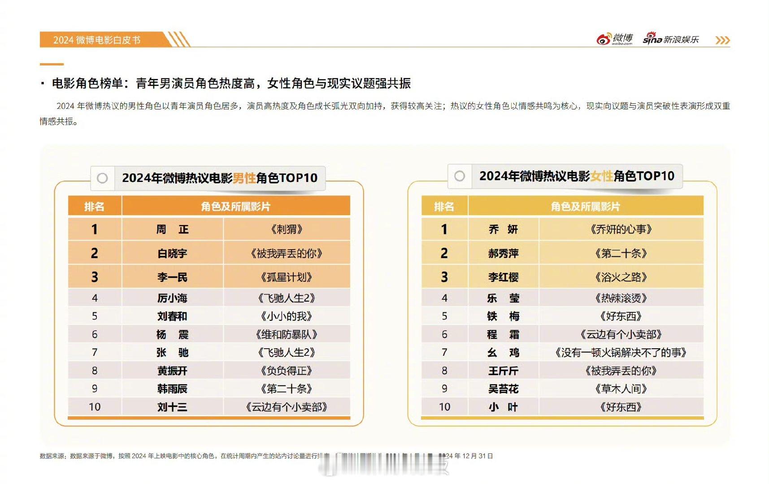Click the film 《孤星计划》
The height and width of the screenshot is (484, 769).
(287, 277)
